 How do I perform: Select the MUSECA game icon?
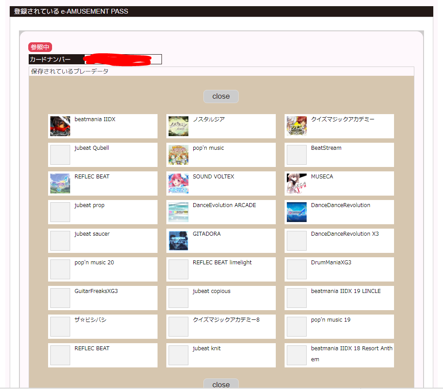click(x=297, y=184)
